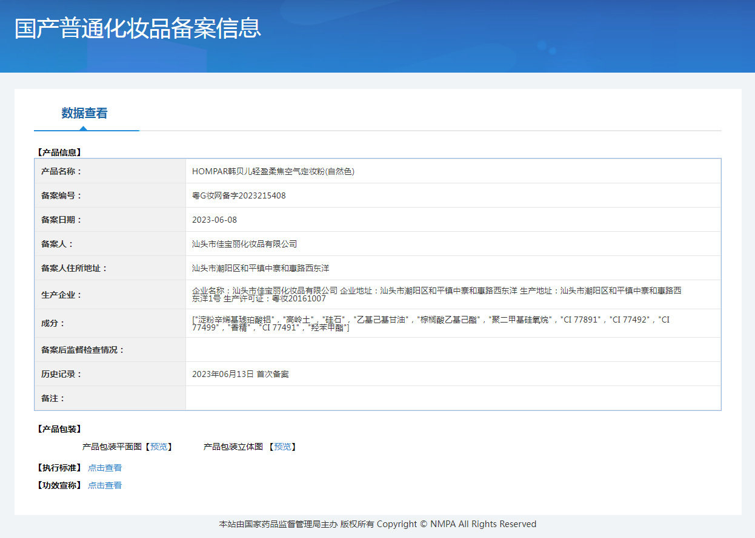The image size is (755, 538).
Task: Click the NMPA copyright footer text
Action: pos(377,524)
